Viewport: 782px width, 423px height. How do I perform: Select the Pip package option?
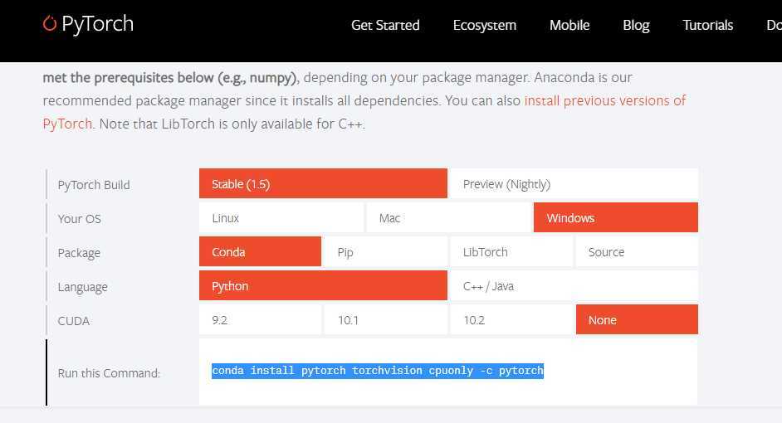(x=385, y=251)
